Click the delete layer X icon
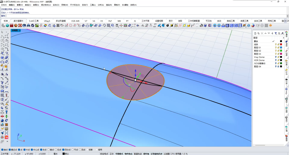The width and height of the screenshot is (289, 155). (x=262, y=33)
